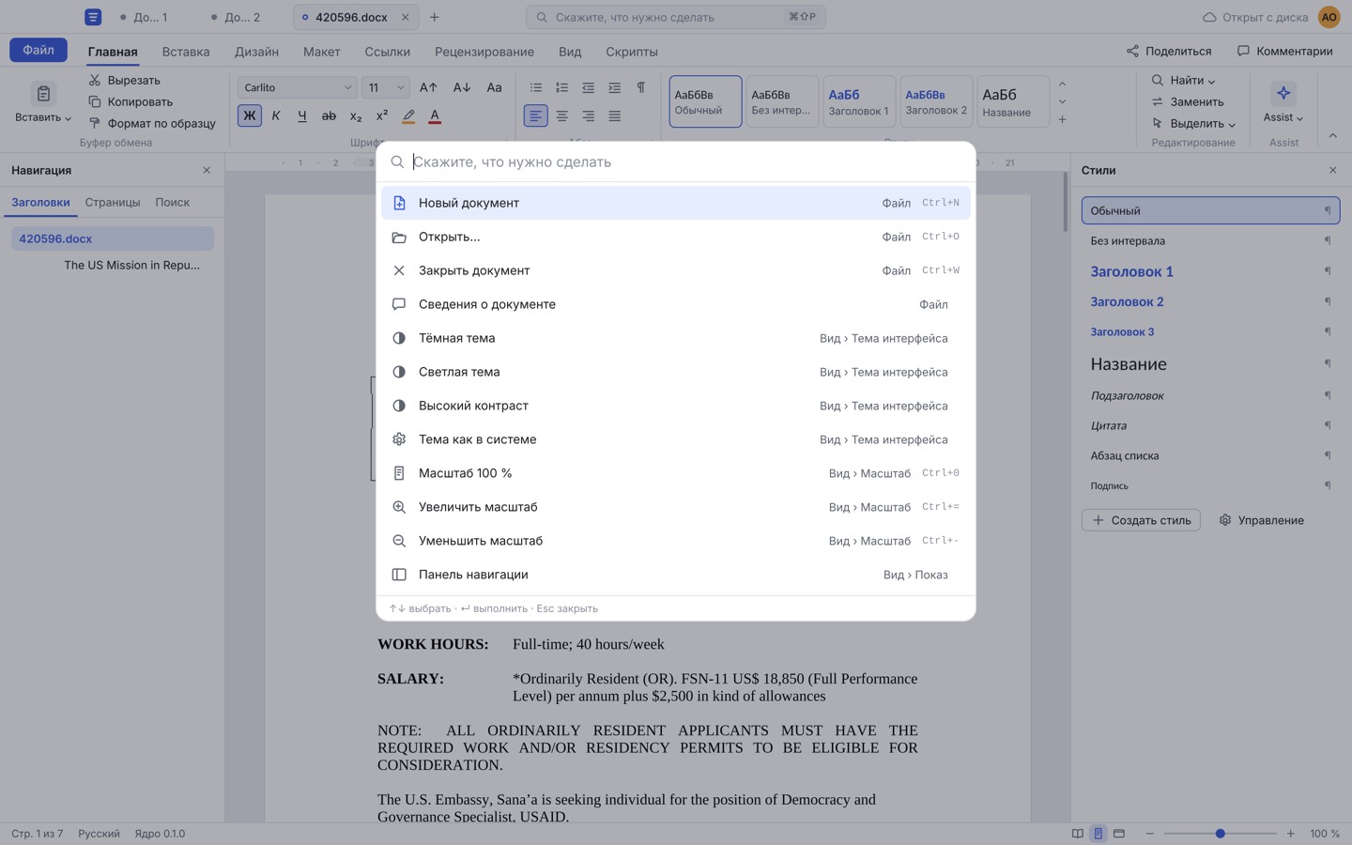Select The US Mission heading in navigation
Screen dimensions: 1352x845
tap(131, 265)
